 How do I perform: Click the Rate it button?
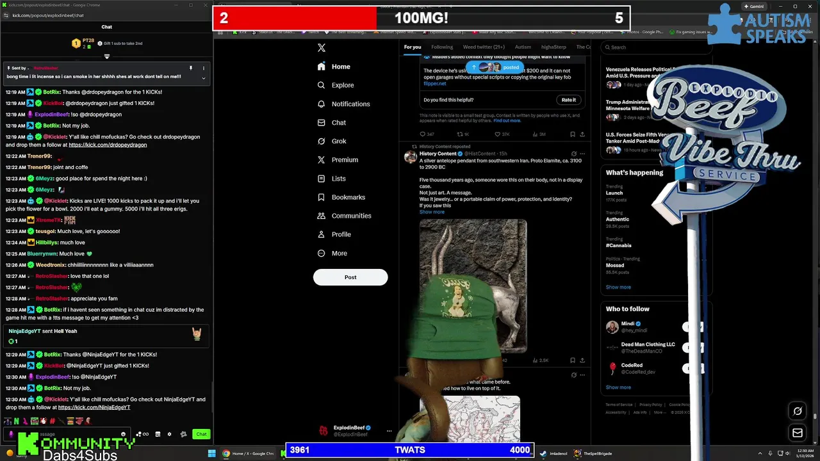tap(569, 100)
